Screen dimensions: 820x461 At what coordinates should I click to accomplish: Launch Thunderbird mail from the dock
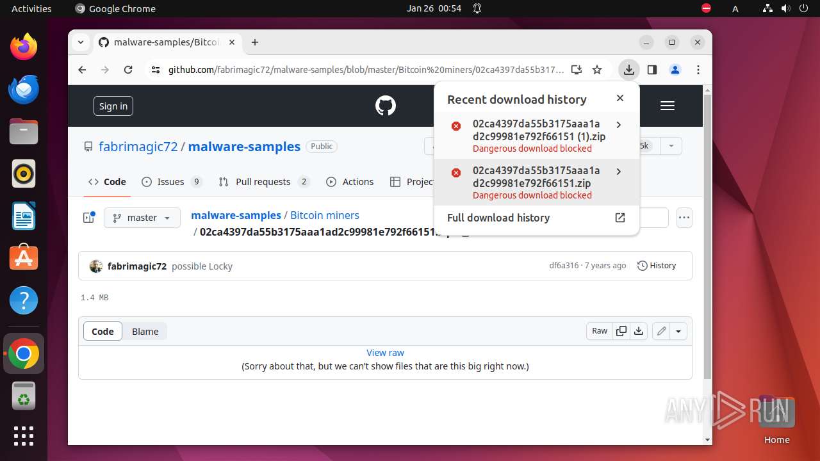point(24,89)
